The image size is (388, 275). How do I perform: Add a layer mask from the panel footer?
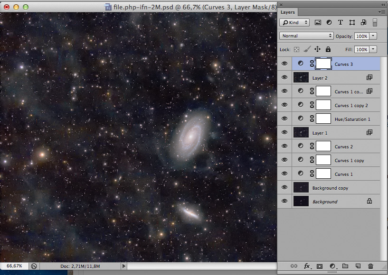320,266
